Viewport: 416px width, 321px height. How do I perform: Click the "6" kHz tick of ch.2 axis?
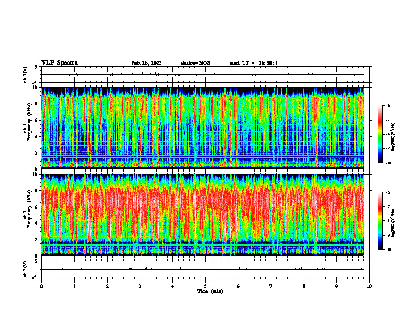(37, 207)
